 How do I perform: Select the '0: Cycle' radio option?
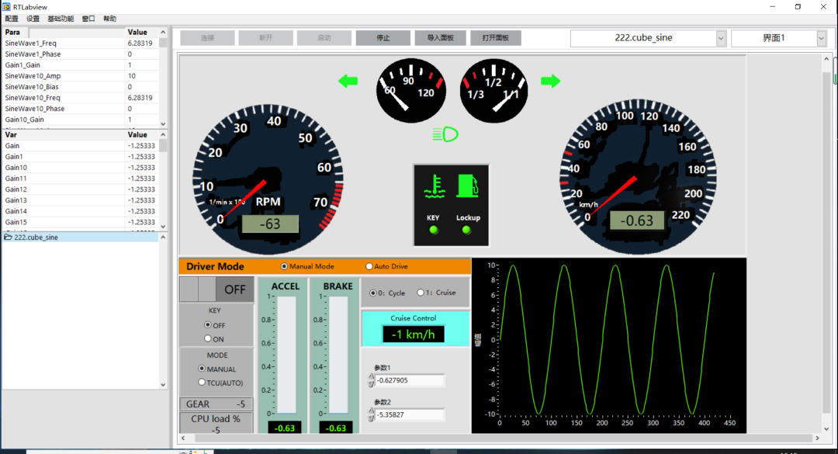tap(372, 293)
